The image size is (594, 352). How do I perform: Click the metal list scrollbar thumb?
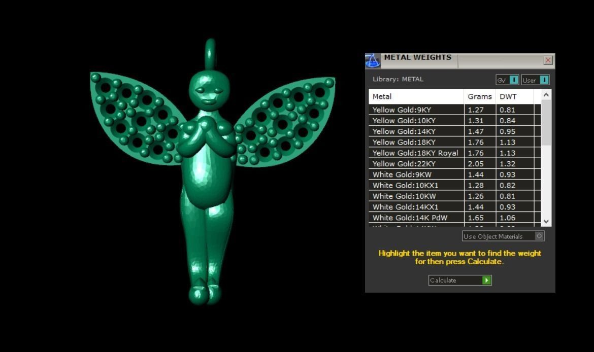[546, 122]
